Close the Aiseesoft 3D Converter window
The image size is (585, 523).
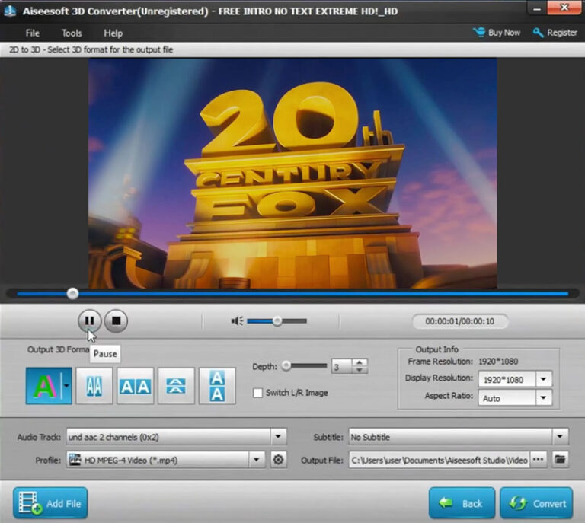564,8
